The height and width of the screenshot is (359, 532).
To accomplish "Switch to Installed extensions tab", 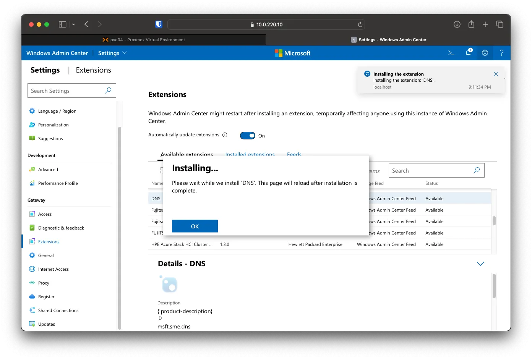I will click(250, 154).
